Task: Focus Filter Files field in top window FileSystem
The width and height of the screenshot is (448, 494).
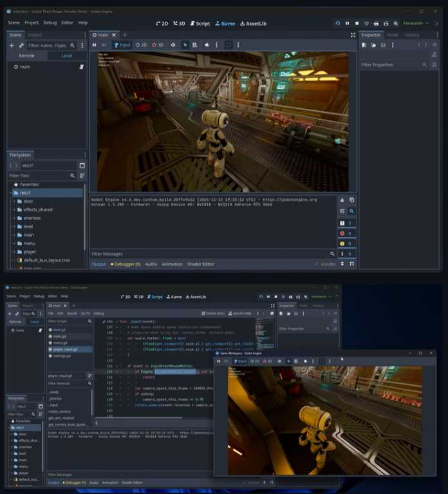Action: [42, 175]
